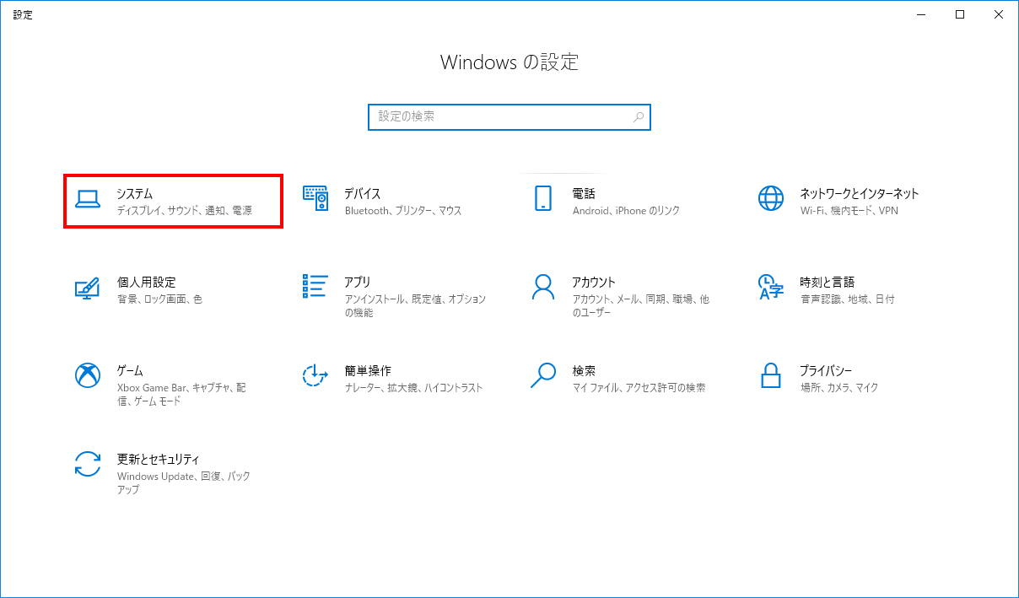This screenshot has height=598, width=1019.
Task: Click the text ナレーター、拡大鏡、ハイコントラスト
Action: [x=414, y=388]
